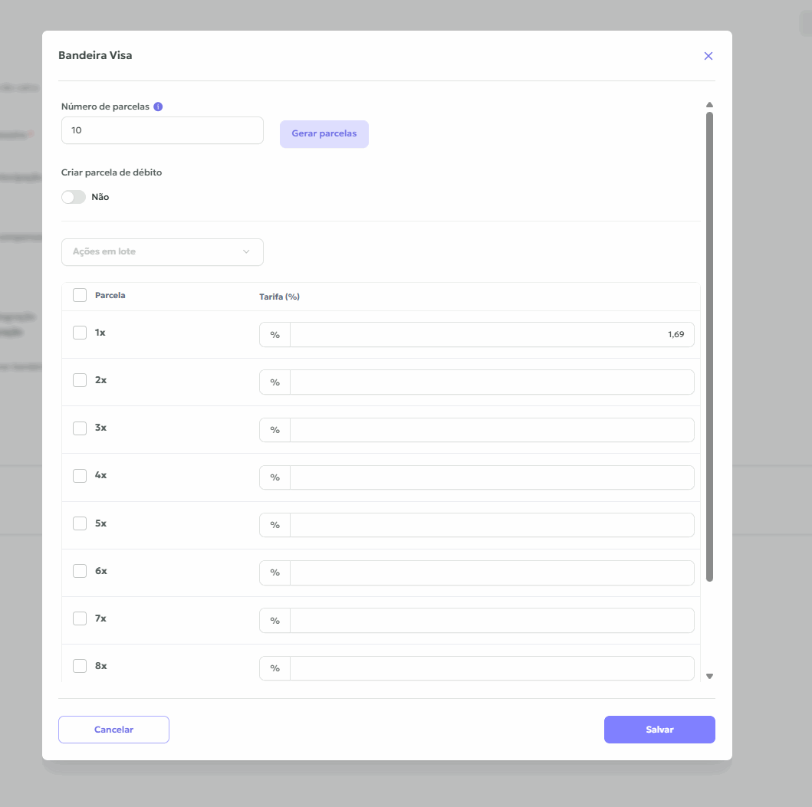
Task: Tick the checkbox for 4x installment
Action: click(x=80, y=476)
